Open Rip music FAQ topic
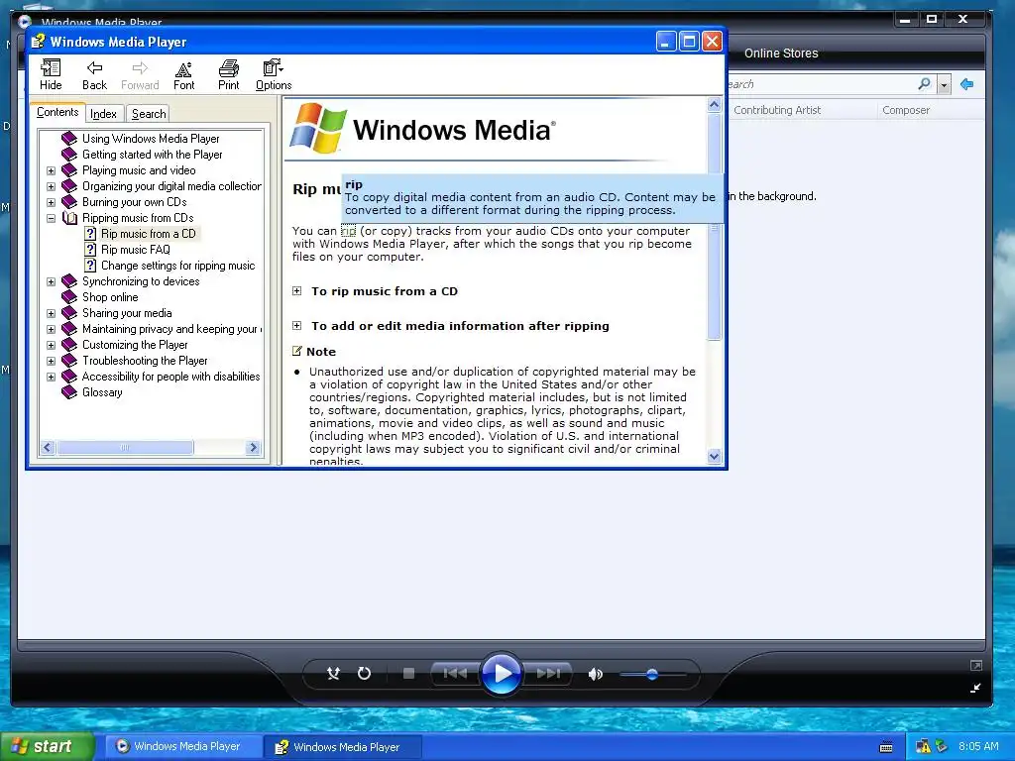The image size is (1015, 761). [135, 250]
